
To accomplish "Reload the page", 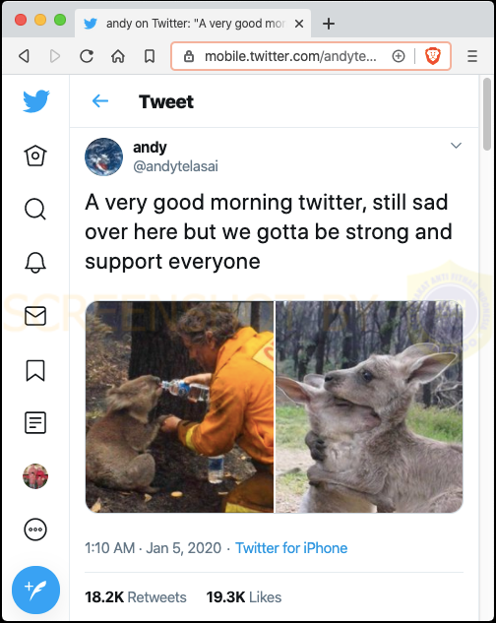I will click(x=87, y=56).
